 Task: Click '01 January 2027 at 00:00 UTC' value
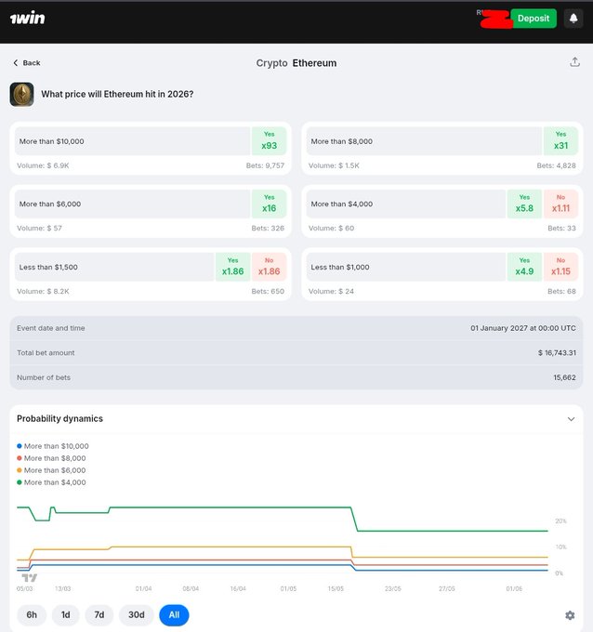(x=523, y=328)
